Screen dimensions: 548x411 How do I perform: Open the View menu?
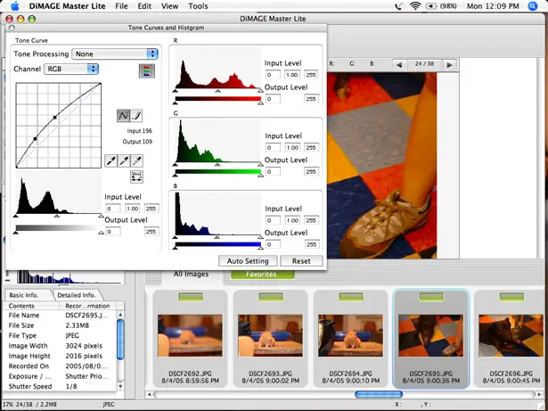pos(170,6)
